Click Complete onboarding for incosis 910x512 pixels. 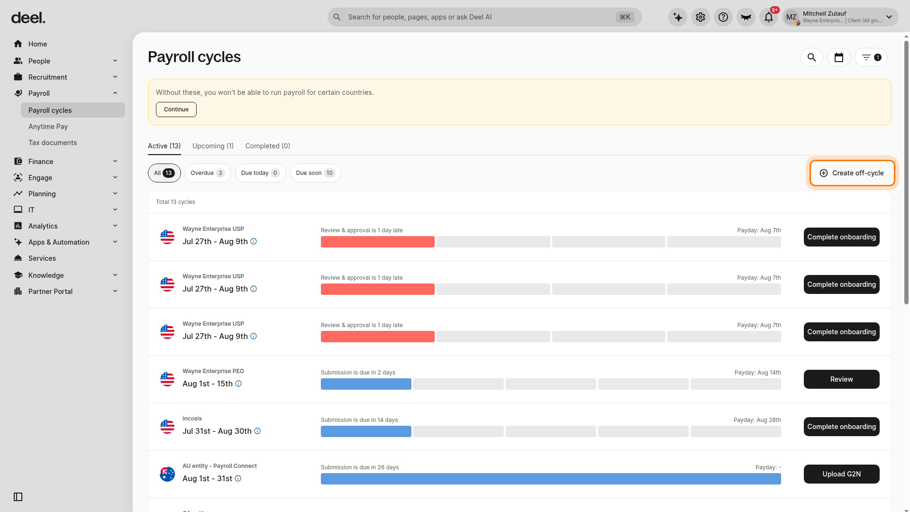tap(841, 427)
